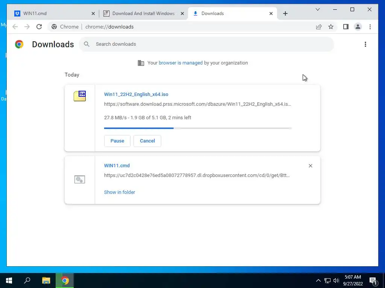The width and height of the screenshot is (385, 288).
Task: Bookmark this tab with the star icon
Action: pyautogui.click(x=331, y=27)
